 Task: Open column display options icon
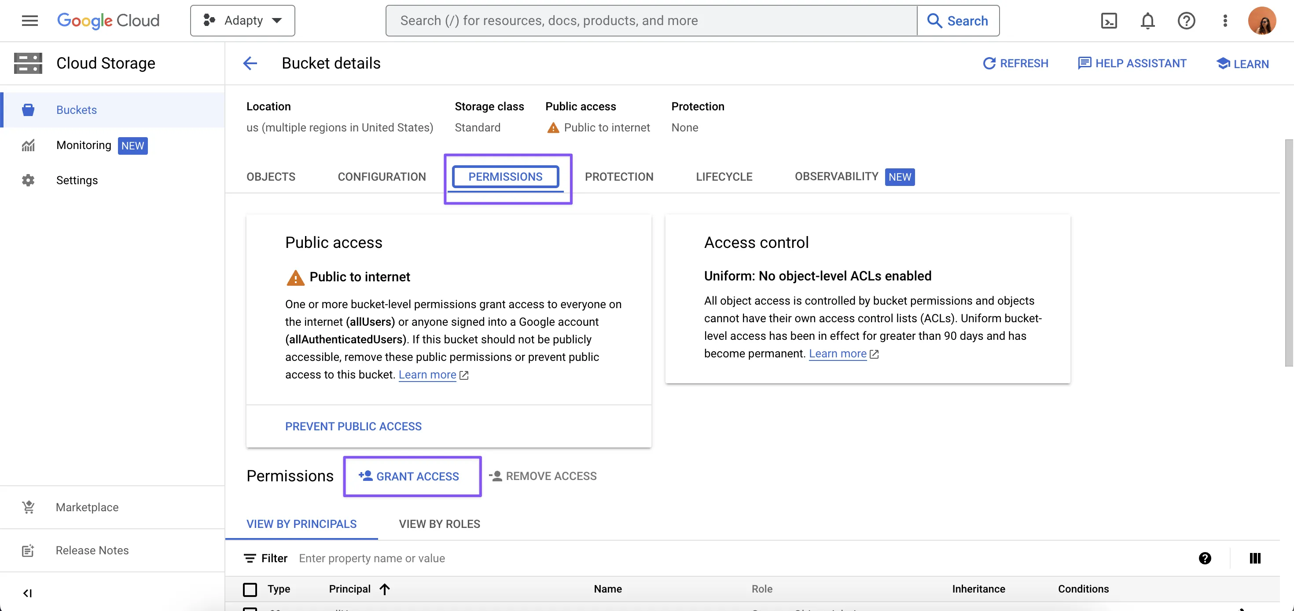(1255, 558)
